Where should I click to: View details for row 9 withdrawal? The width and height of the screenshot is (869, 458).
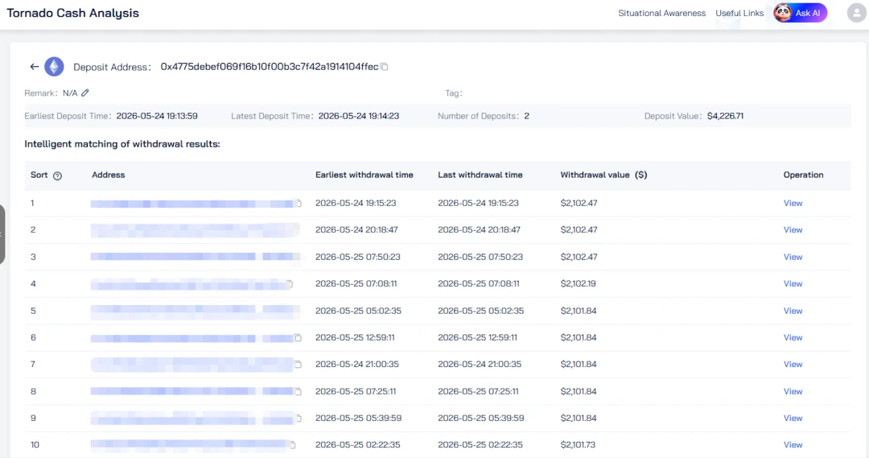click(793, 418)
